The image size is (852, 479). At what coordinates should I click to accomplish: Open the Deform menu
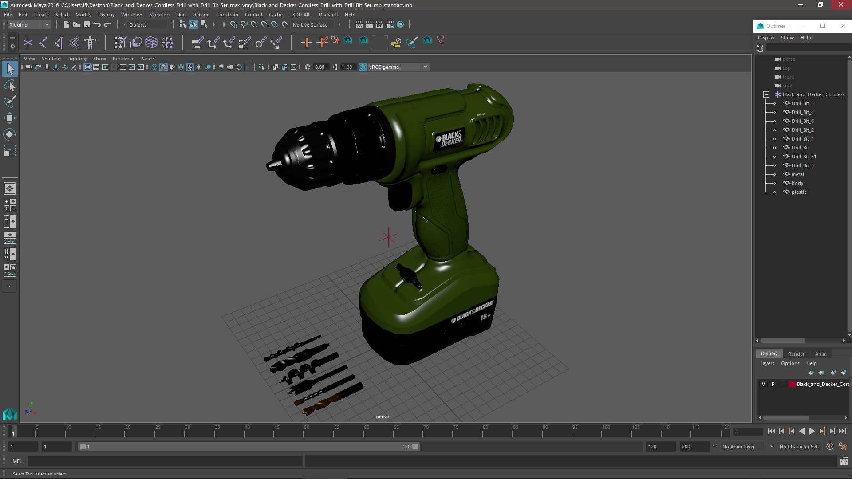pyautogui.click(x=201, y=15)
